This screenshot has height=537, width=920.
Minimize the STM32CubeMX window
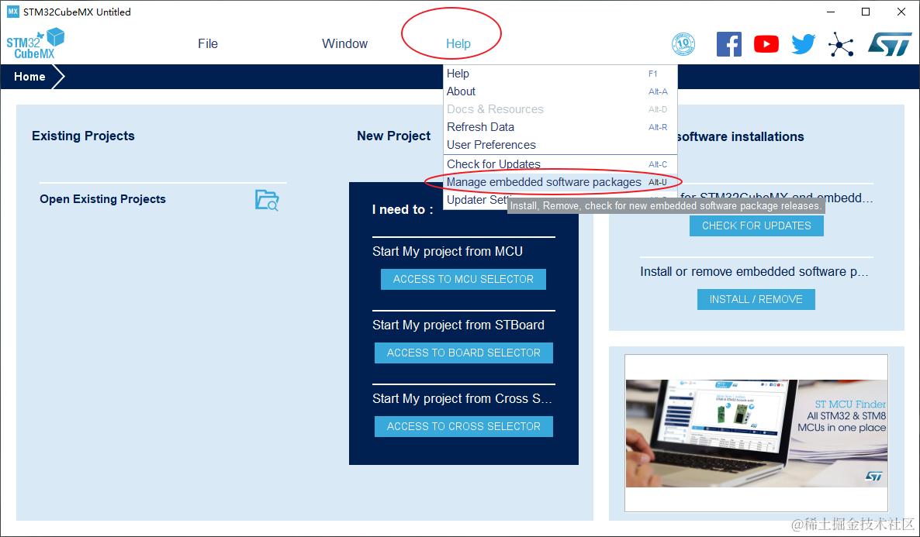831,12
